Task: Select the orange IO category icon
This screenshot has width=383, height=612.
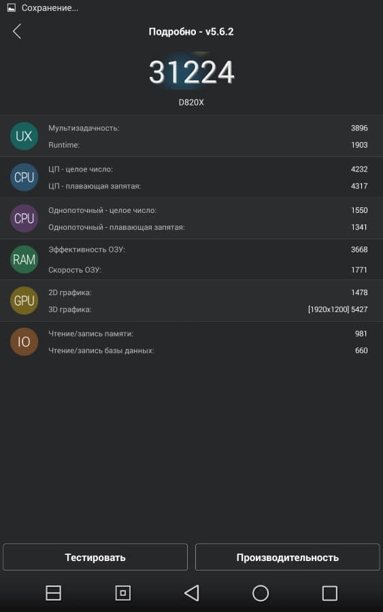Action: pos(24,341)
